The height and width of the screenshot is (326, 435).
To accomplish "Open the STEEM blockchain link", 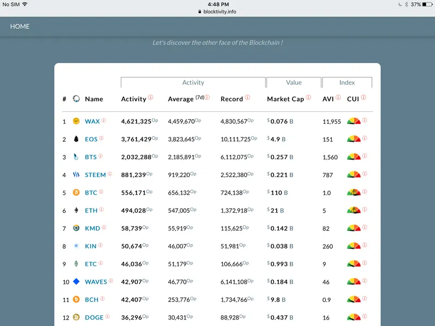I will coord(95,175).
